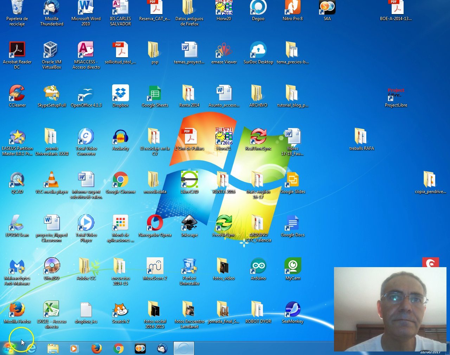Open the Audacity desktop shortcut
Screen dimensions: 450x355
tap(120, 137)
